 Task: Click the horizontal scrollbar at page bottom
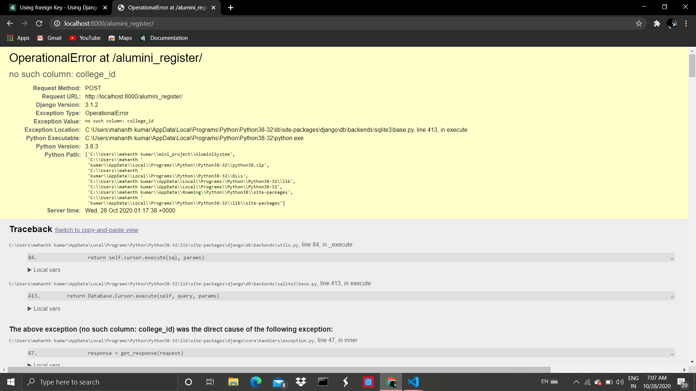(279, 370)
